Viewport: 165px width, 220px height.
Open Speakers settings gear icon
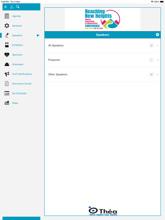[158, 35]
